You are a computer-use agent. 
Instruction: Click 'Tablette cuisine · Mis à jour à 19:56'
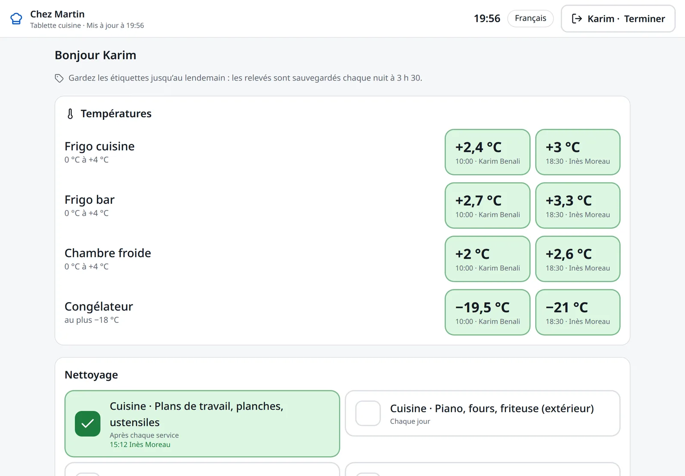[x=87, y=25]
